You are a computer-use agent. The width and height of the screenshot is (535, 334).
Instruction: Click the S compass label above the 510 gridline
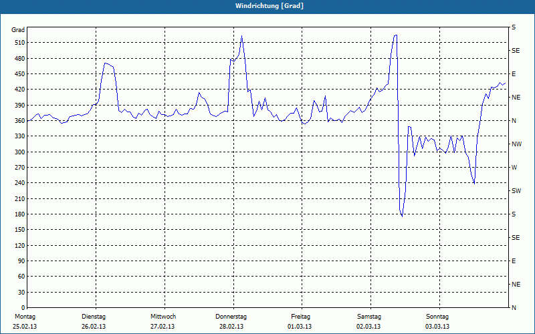pyautogui.click(x=514, y=27)
